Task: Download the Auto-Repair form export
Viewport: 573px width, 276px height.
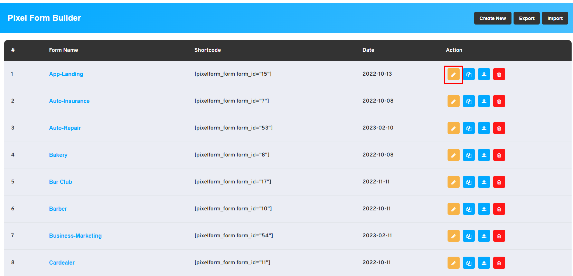Action: point(484,128)
